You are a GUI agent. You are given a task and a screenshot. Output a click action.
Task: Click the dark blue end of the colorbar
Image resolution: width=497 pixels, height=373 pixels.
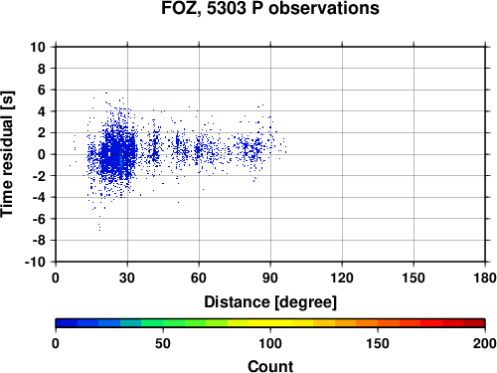click(x=67, y=323)
